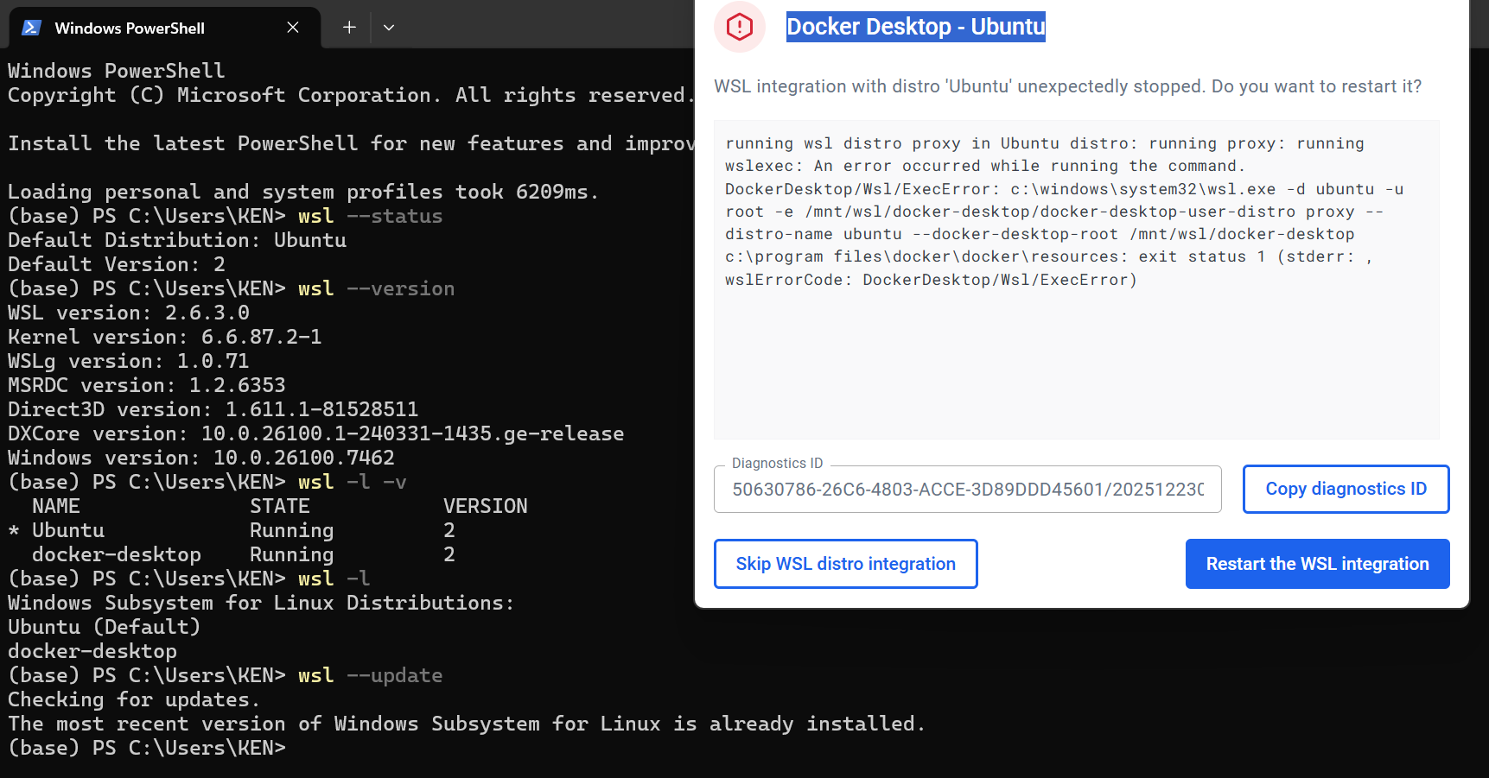Viewport: 1489px width, 778px height.
Task: Open a new terminal tab
Action: [349, 28]
